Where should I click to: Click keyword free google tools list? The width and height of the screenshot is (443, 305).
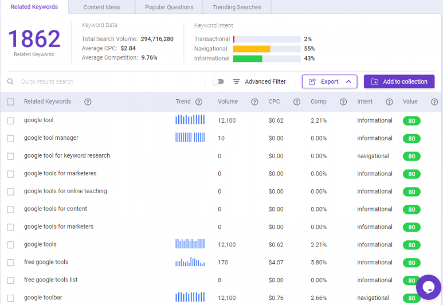[x=51, y=280]
